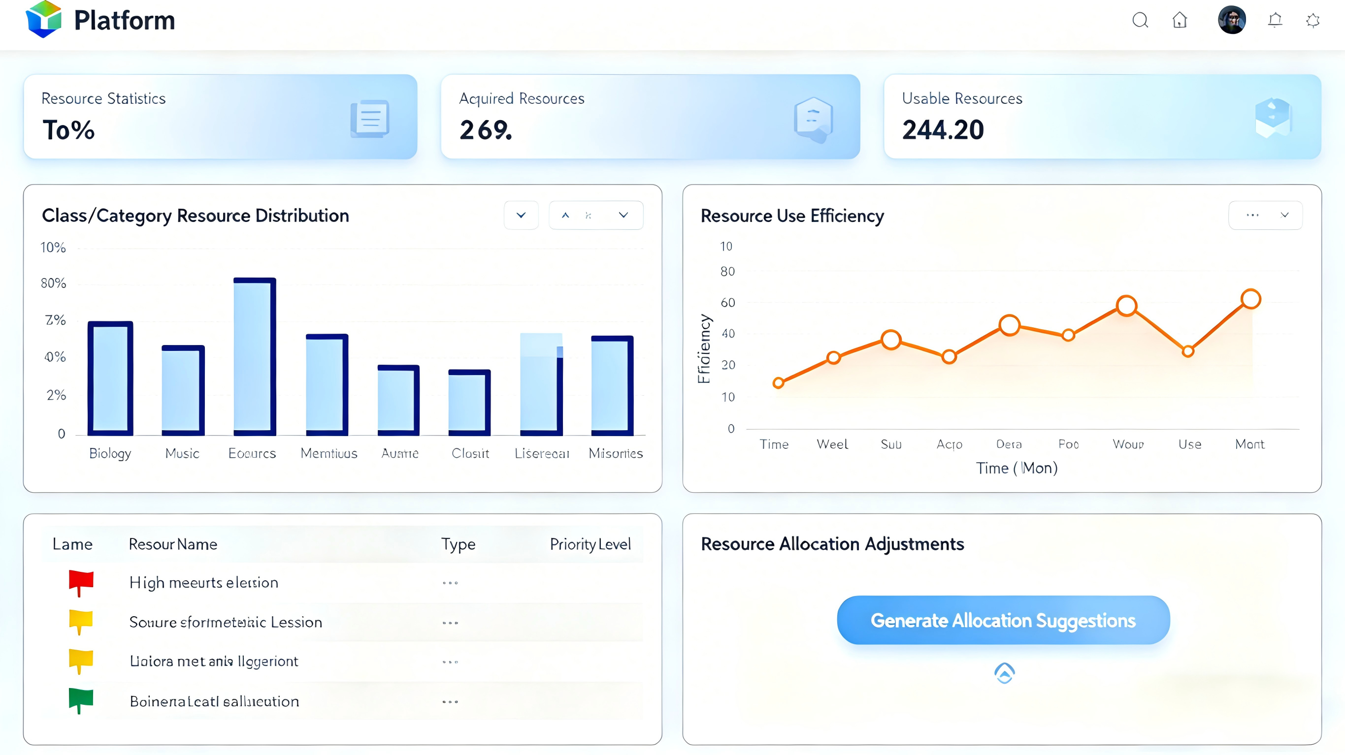Click the last data point above Mont
The width and height of the screenshot is (1345, 755).
coord(1251,299)
